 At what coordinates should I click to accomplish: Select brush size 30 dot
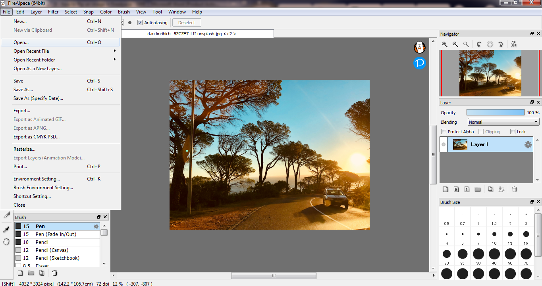coord(478,254)
